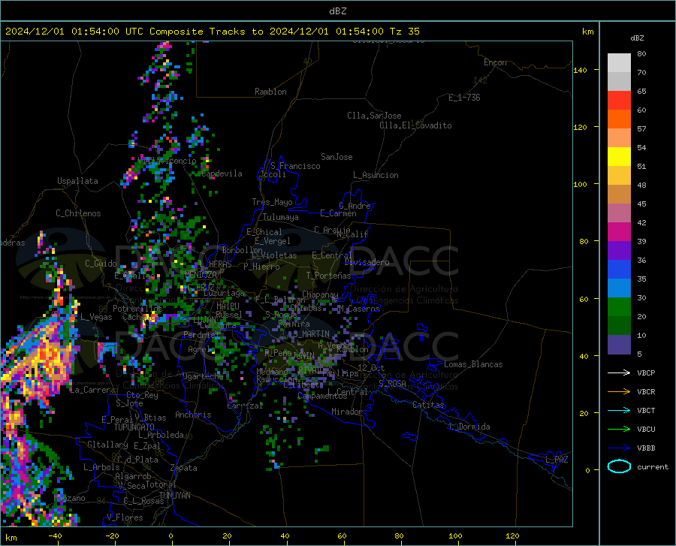This screenshot has width=676, height=546.
Task: Click the Clla.SanJose label
Action: tap(374, 116)
